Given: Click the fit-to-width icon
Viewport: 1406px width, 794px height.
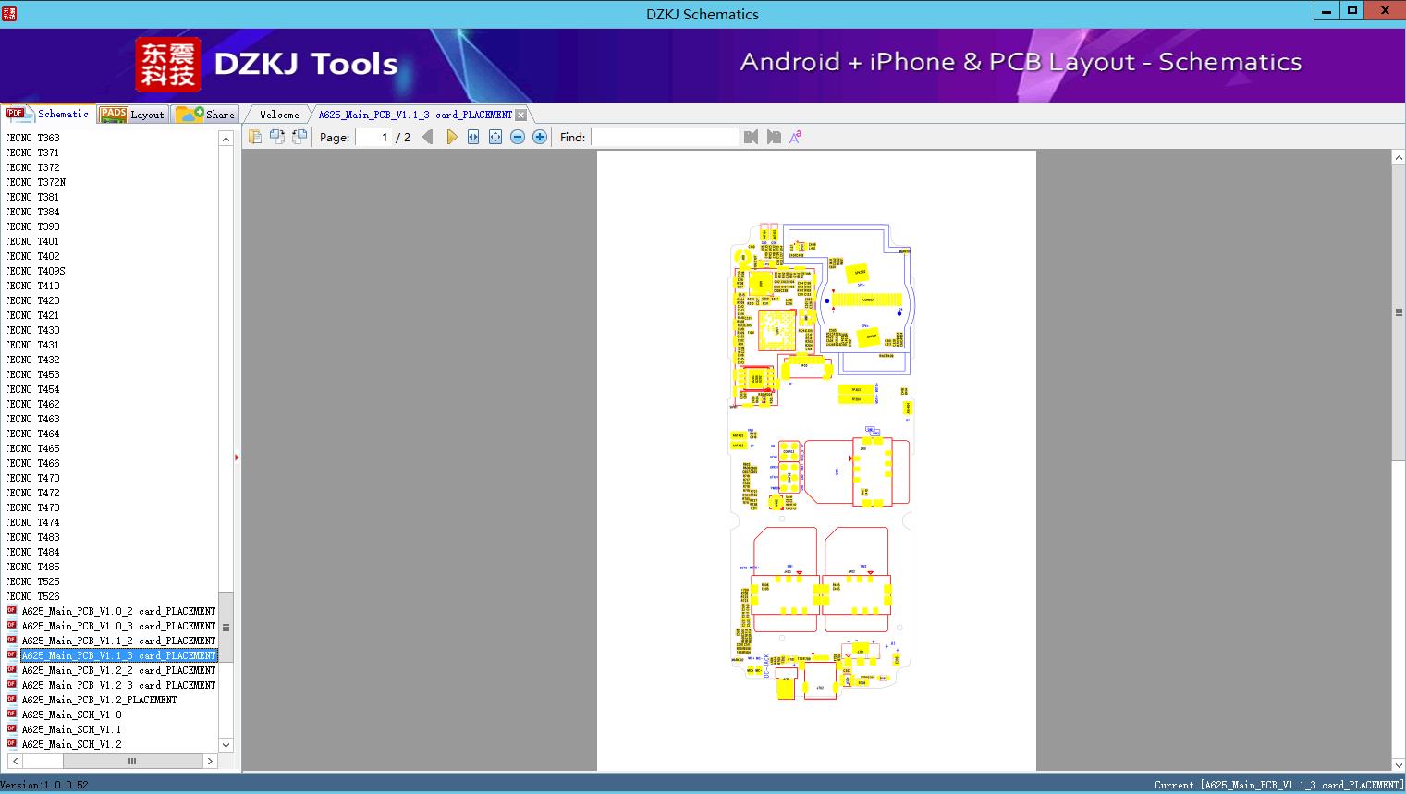Looking at the screenshot, I should 472,136.
